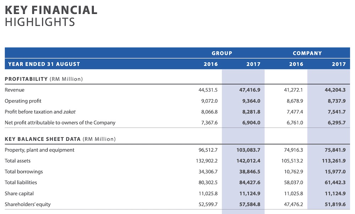Click the KEY FINANCIAL HIGHLIGHTS page title

coord(51,16)
